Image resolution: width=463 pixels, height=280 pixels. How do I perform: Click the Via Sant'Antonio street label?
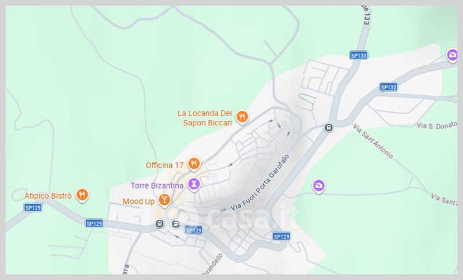click(x=373, y=141)
